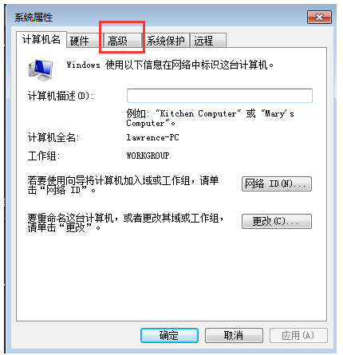The height and width of the screenshot is (355, 343).
Task: Select the lawrence-PC computer name text
Action: point(152,137)
